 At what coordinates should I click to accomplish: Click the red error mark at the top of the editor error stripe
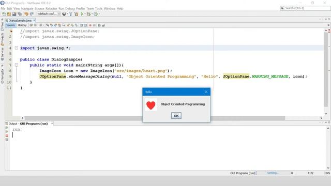click(x=329, y=30)
